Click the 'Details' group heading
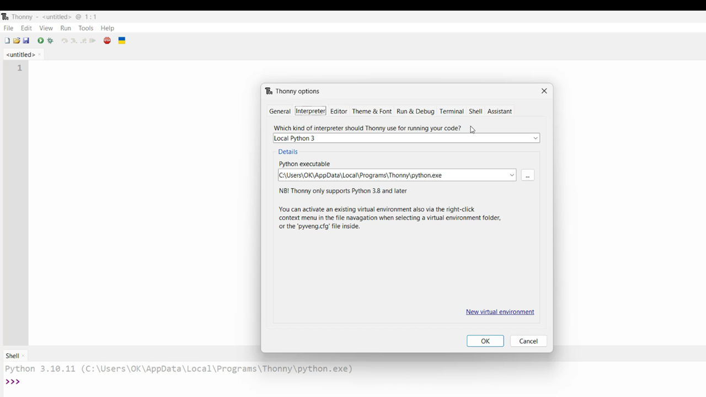The image size is (706, 397). (288, 152)
